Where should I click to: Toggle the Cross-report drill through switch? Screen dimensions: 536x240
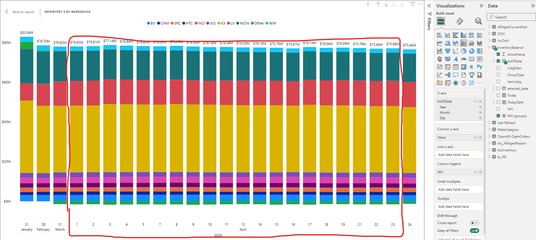475,223
